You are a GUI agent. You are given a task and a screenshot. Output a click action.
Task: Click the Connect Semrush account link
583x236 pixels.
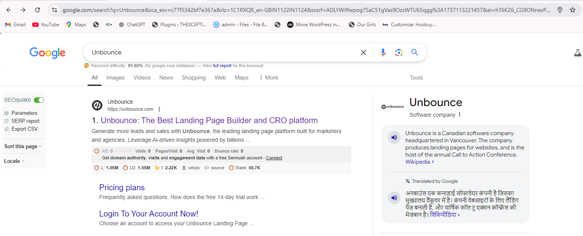(x=274, y=158)
